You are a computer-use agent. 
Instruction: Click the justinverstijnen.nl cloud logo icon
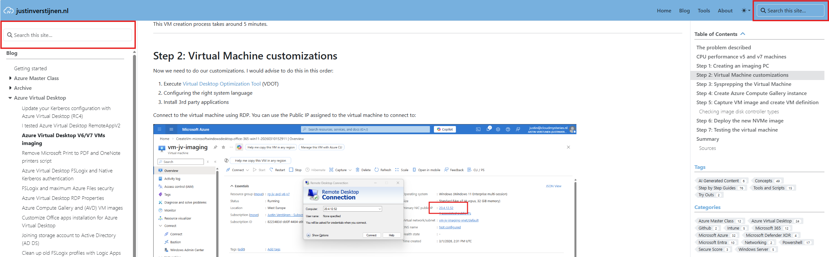click(x=8, y=10)
